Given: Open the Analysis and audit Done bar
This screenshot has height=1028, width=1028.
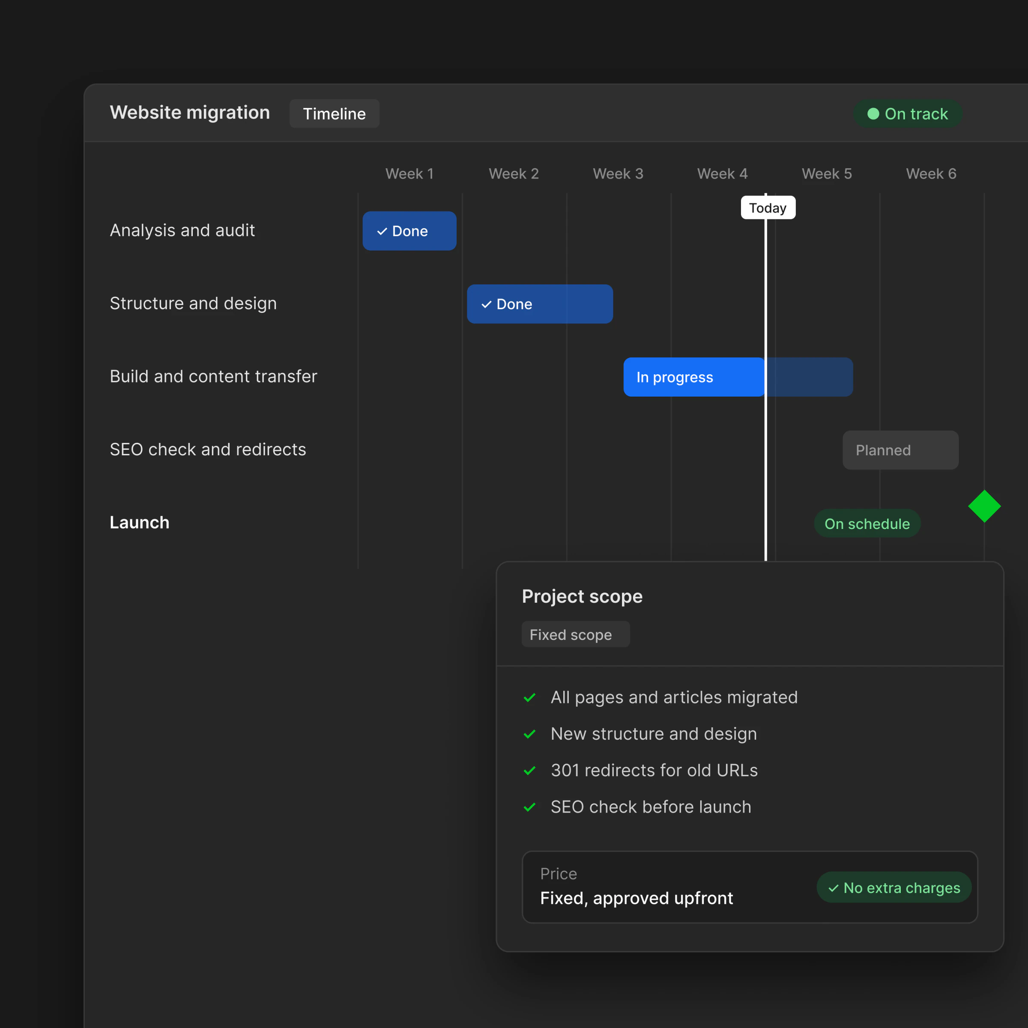Looking at the screenshot, I should pyautogui.click(x=409, y=231).
